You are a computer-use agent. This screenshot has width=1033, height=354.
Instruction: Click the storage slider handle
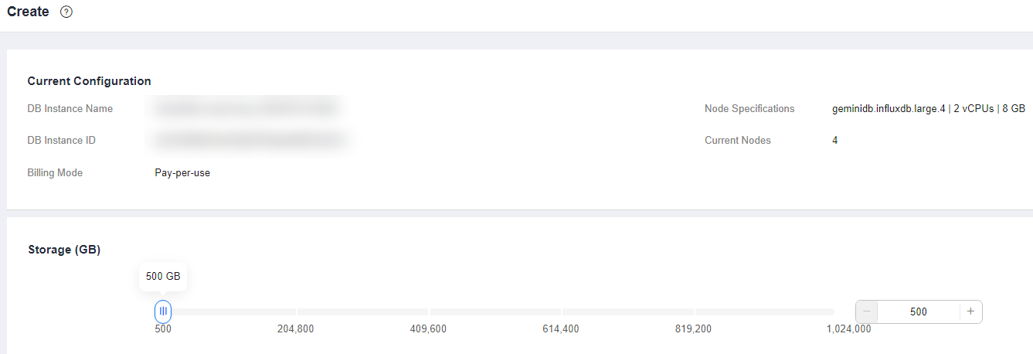[x=163, y=311]
